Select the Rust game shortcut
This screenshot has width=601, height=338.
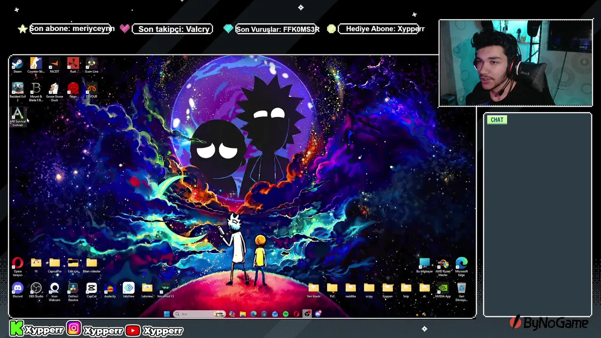(73, 65)
